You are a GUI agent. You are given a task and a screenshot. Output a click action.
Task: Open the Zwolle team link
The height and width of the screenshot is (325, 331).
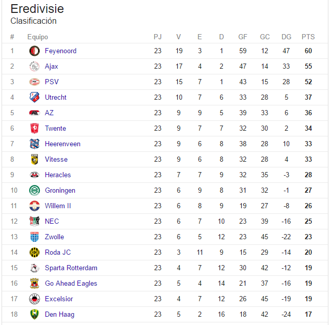point(54,237)
